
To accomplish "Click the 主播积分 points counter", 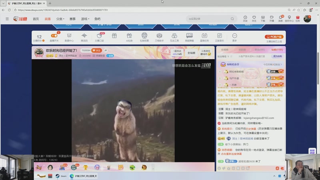I will [x=39, y=38].
